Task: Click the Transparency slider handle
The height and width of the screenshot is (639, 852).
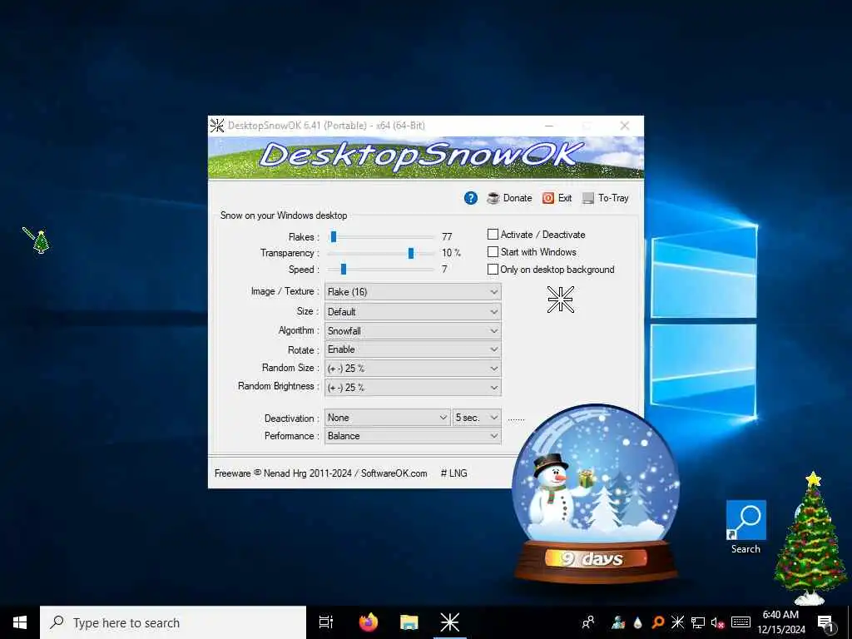Action: pyautogui.click(x=411, y=253)
